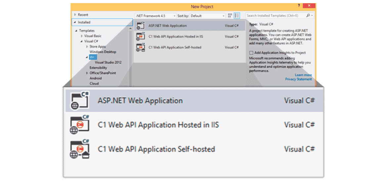
Task: Click small 'C1 Web API Application Self-hosted' text
Action: [175, 47]
